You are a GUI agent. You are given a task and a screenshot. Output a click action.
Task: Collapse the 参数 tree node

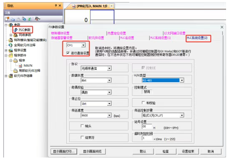pos(6,25)
